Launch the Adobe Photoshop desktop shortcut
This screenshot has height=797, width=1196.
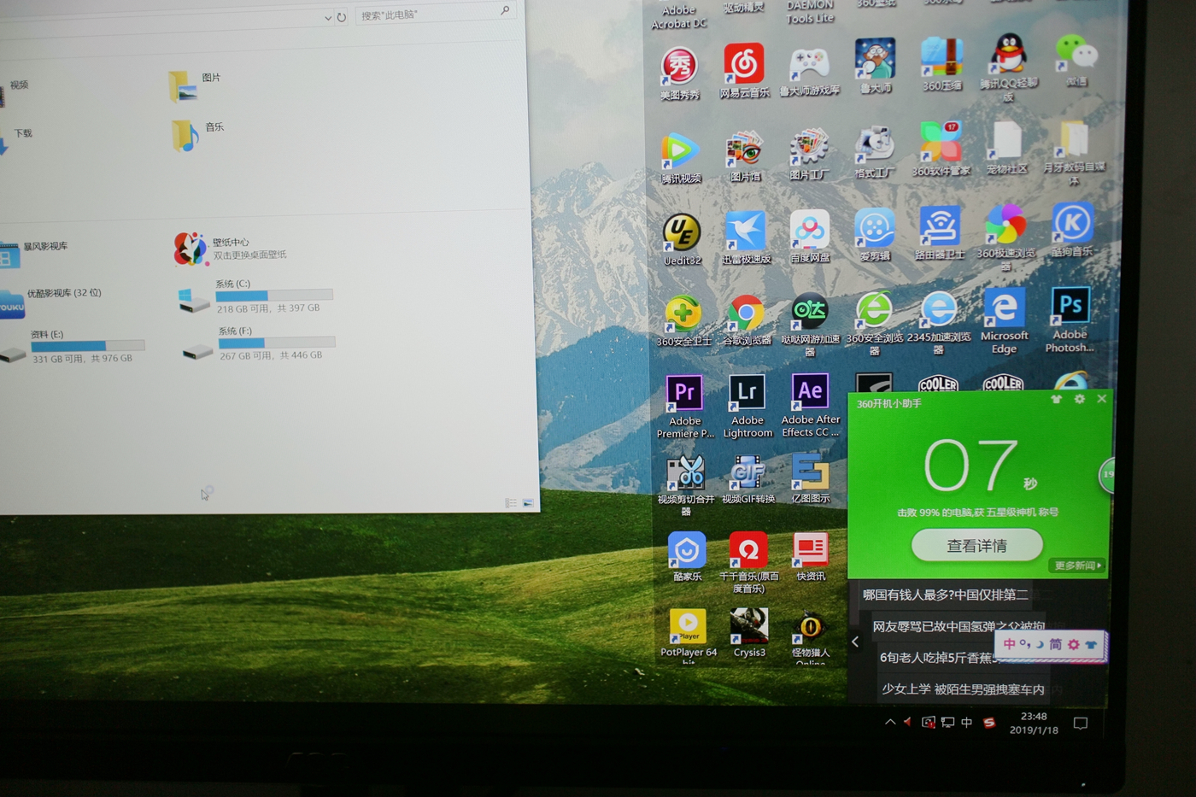click(1070, 307)
